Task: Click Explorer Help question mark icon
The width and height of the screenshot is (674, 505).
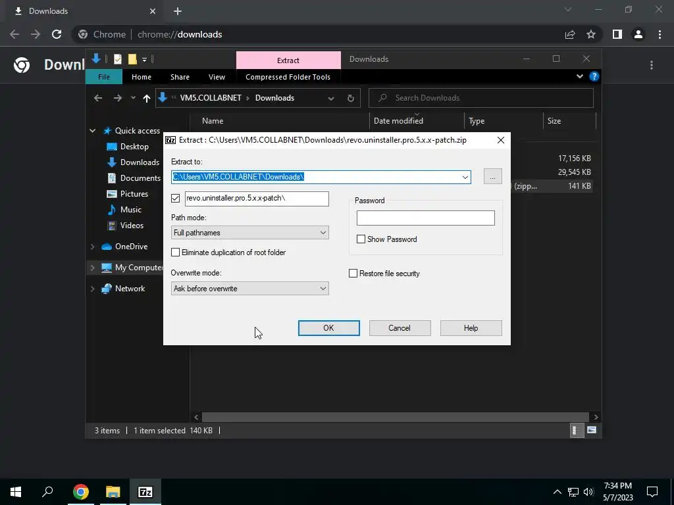Action: tap(594, 76)
